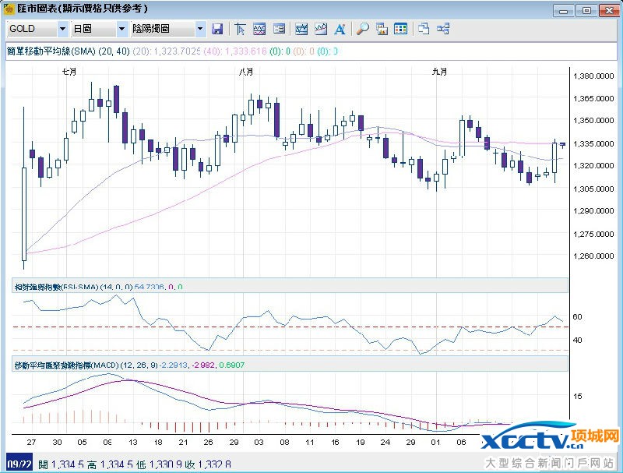
Task: Select the crosshair cursor tool
Action: pyautogui.click(x=241, y=29)
